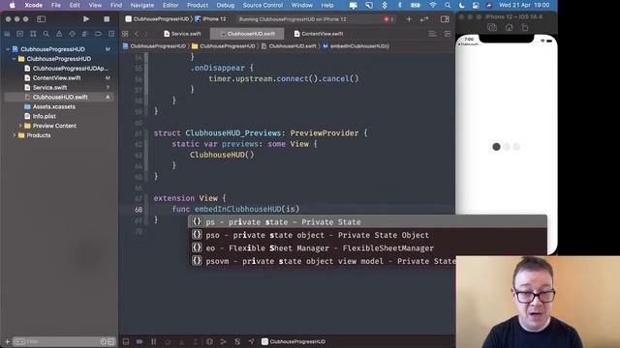Image resolution: width=620 pixels, height=348 pixels.
Task: Choose the 'psovm' view model completion
Action: tap(322, 261)
